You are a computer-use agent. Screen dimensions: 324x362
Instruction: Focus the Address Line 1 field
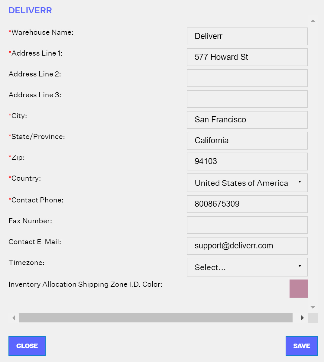[247, 57]
